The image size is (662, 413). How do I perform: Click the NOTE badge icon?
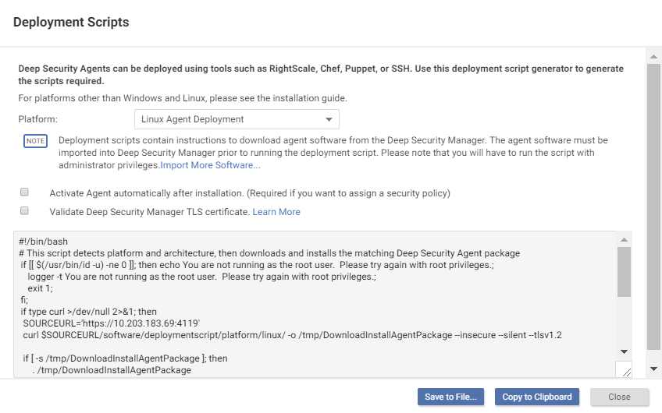click(x=35, y=141)
